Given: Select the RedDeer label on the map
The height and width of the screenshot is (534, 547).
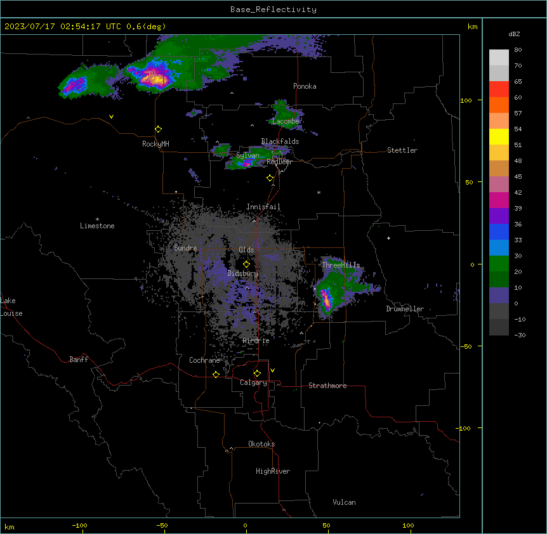Looking at the screenshot, I should tap(279, 162).
